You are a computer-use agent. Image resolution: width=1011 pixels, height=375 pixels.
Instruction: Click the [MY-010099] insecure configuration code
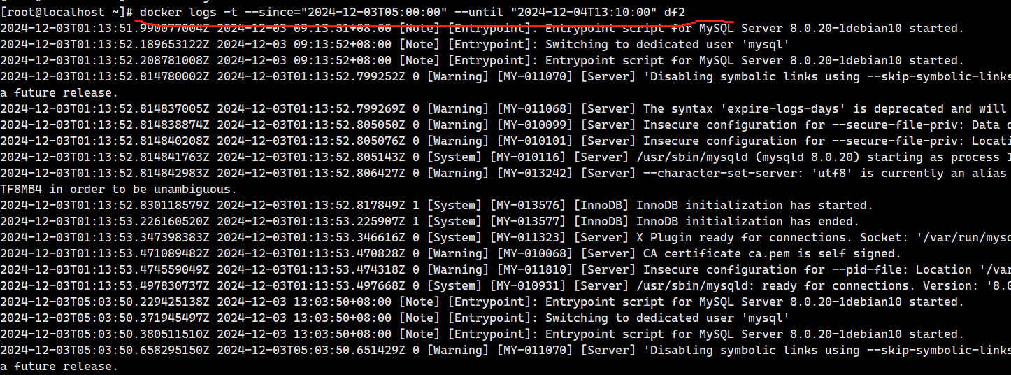coord(535,125)
